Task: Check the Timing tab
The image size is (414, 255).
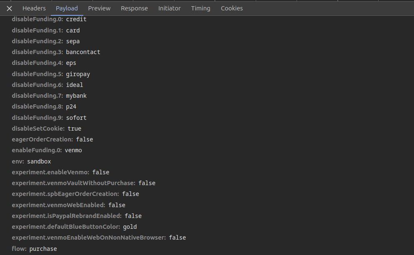Action: click(201, 8)
